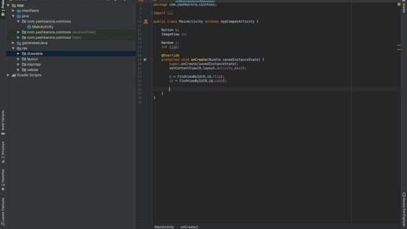407x229 pixels.
Task: Click the @Override annotation
Action: click(x=170, y=55)
